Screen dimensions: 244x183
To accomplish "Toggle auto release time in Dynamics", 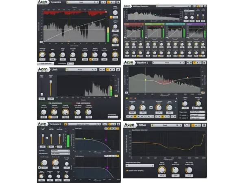I will [x=90, y=59].
